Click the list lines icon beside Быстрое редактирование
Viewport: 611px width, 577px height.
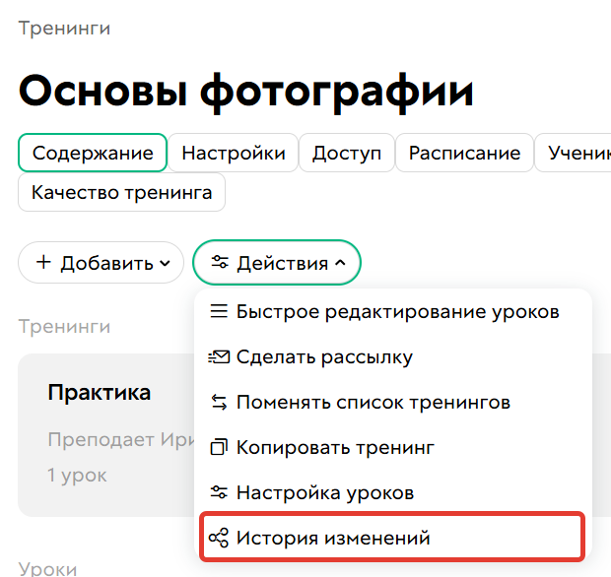coord(219,311)
